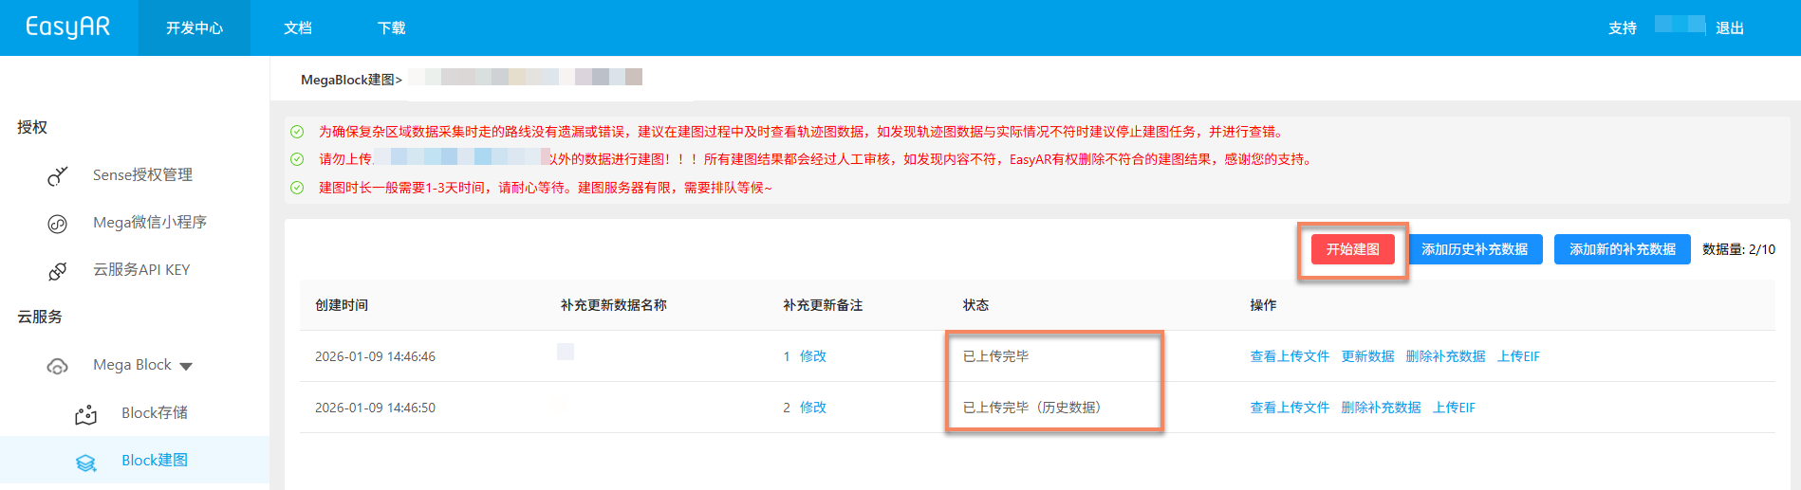Click 删除补充数据 in the second row
The width and height of the screenshot is (1801, 490).
pyautogui.click(x=1381, y=408)
